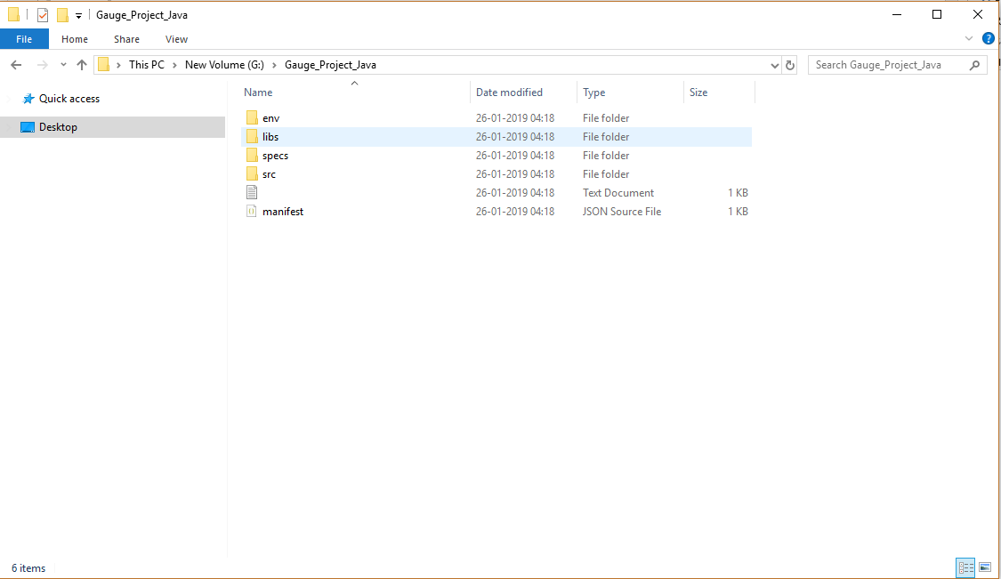
Task: Select the specs folder icon
Action: [252, 155]
